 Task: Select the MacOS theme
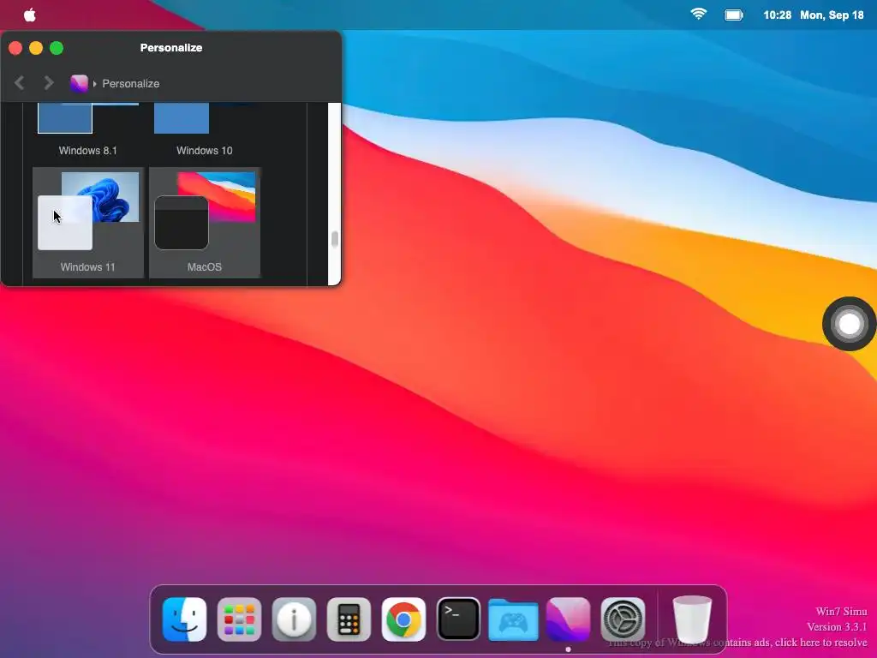[205, 222]
